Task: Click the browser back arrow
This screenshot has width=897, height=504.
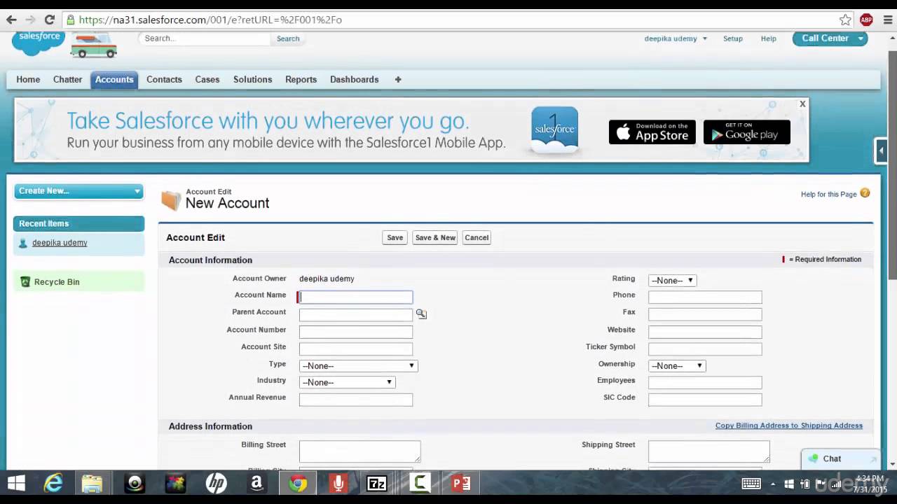Action: pyautogui.click(x=11, y=20)
